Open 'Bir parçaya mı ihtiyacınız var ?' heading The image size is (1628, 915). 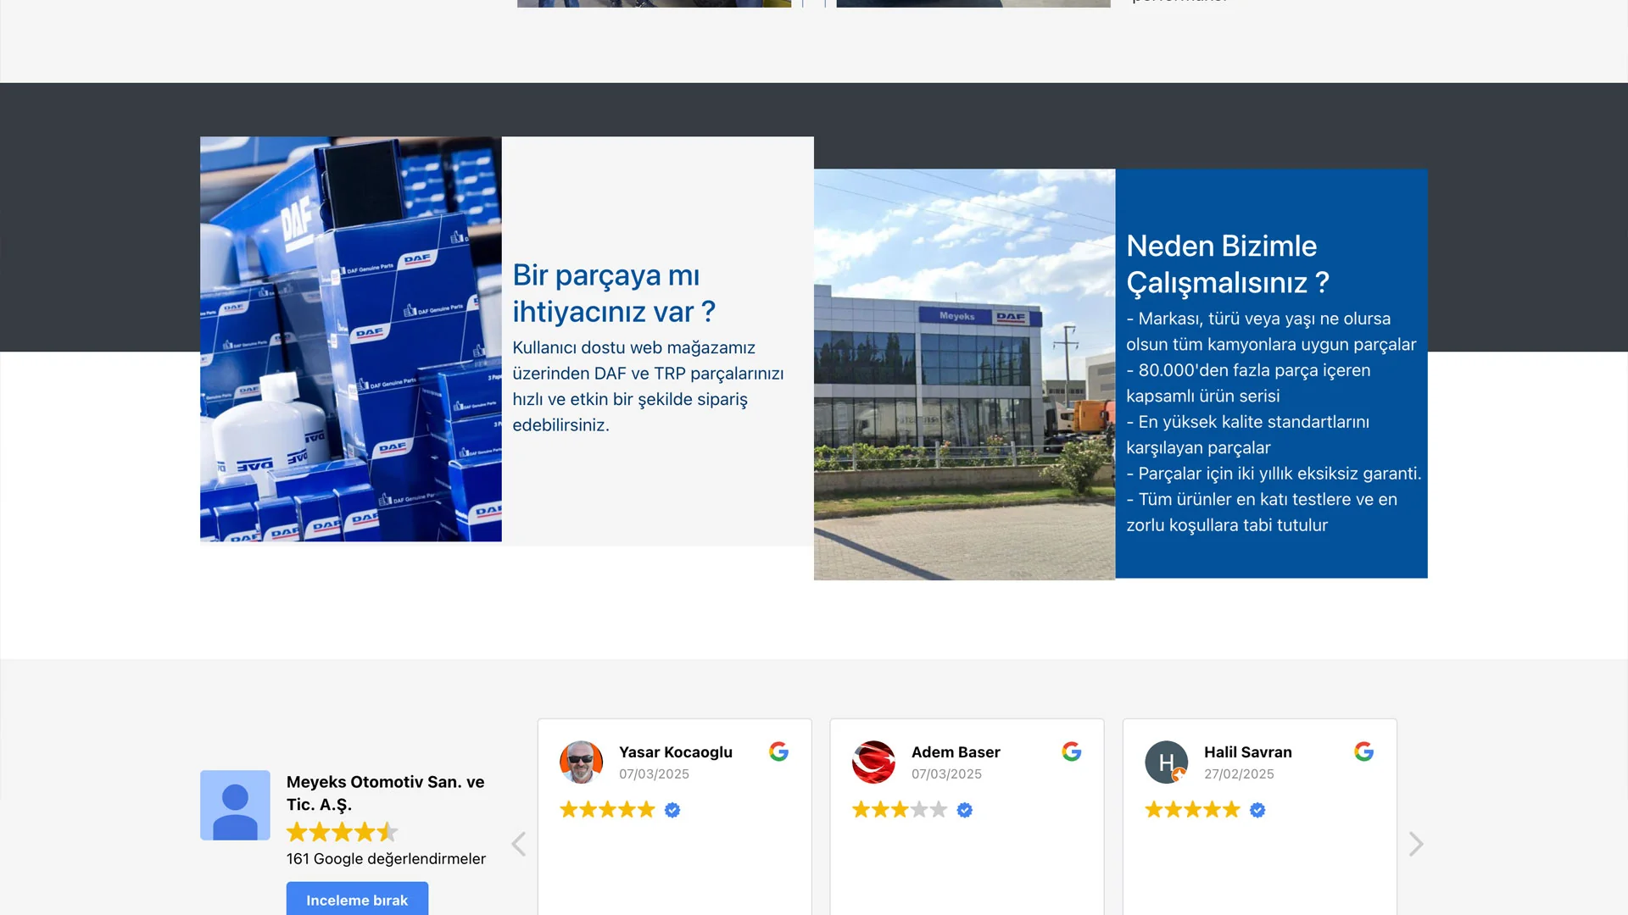[x=614, y=293]
